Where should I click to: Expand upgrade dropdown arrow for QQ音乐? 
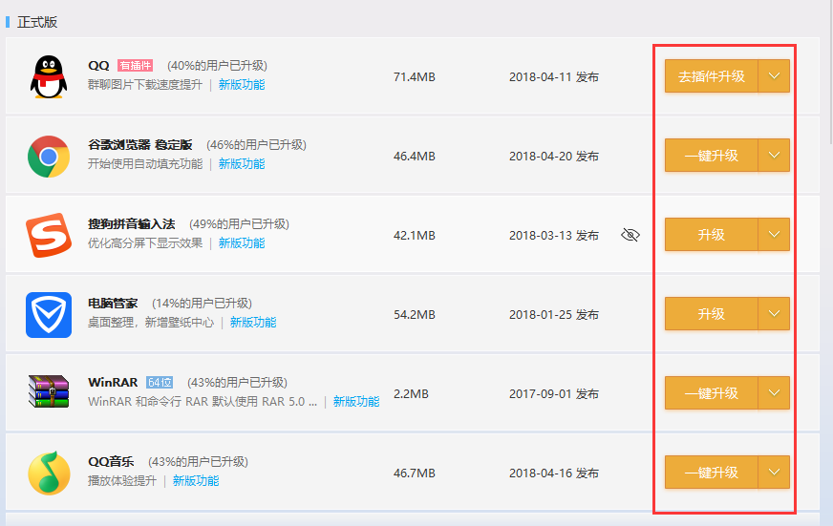[x=774, y=472]
